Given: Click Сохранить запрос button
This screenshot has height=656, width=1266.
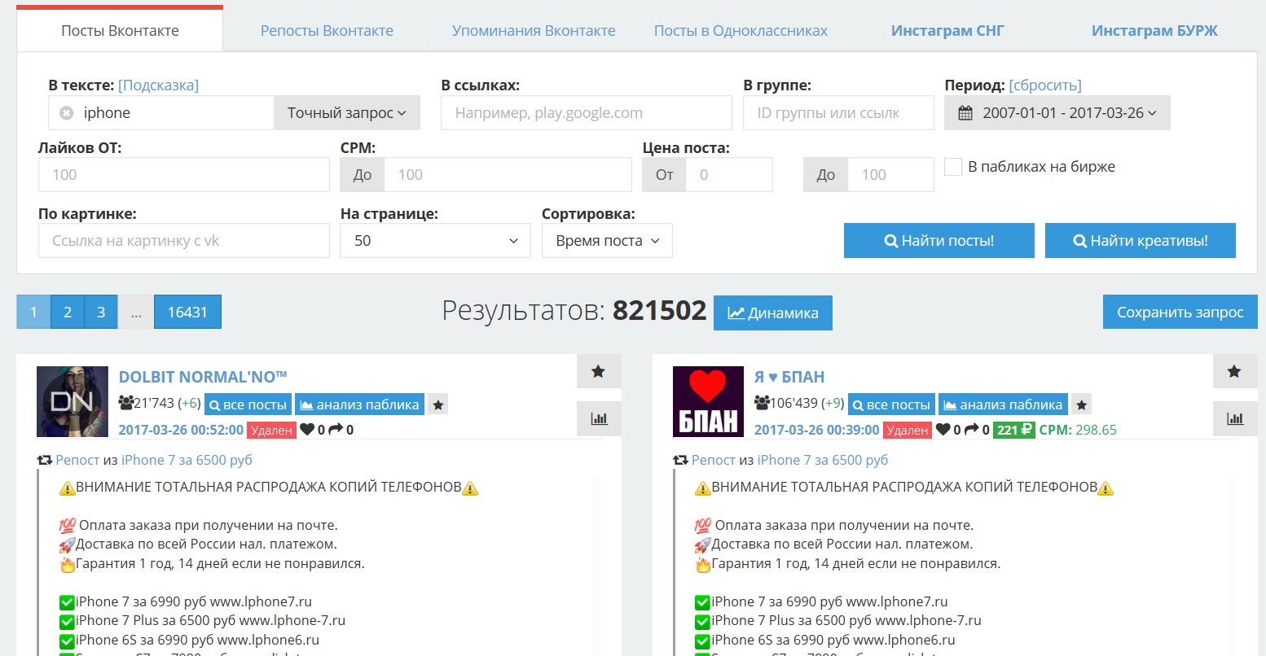Looking at the screenshot, I should [1180, 313].
